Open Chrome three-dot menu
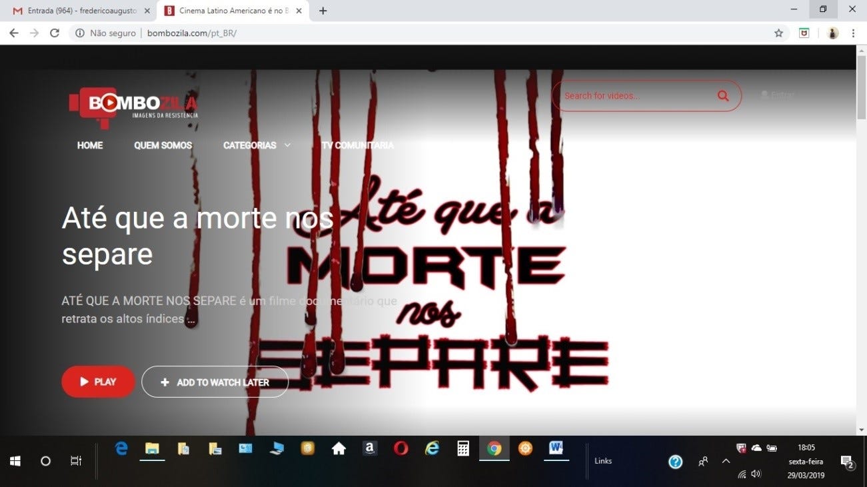Image resolution: width=867 pixels, height=487 pixels. pos(854,33)
